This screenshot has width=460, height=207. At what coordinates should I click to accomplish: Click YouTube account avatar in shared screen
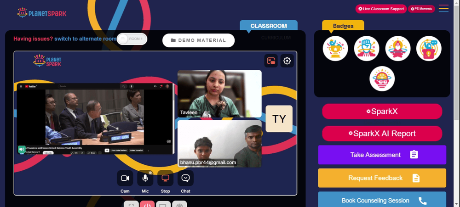[167, 86]
